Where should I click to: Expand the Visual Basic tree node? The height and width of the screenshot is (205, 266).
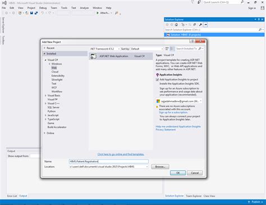(45, 95)
